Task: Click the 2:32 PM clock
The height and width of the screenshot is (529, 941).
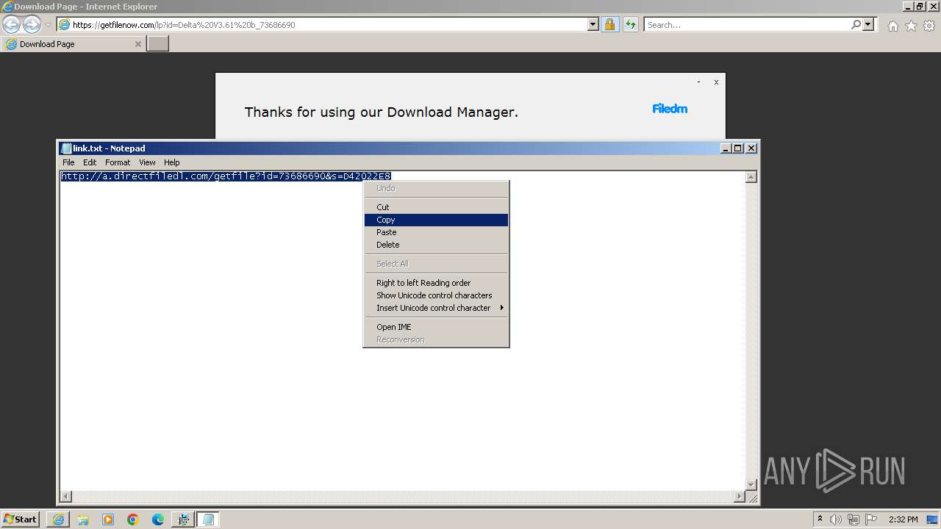Action: point(903,519)
